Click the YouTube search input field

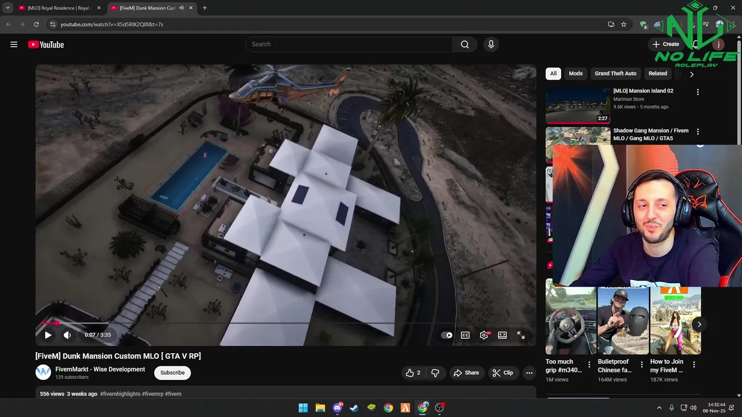click(x=349, y=45)
